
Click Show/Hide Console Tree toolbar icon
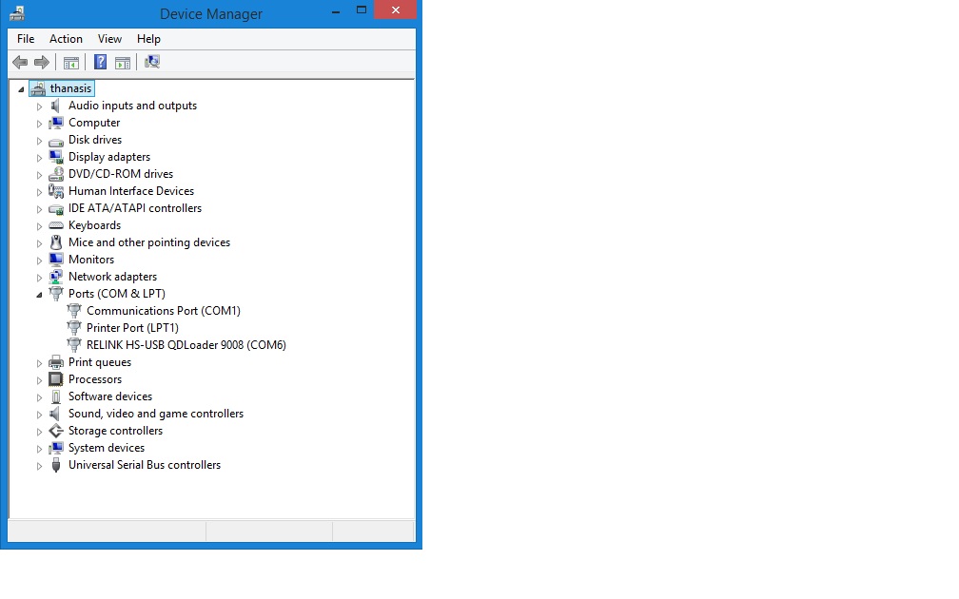click(70, 63)
